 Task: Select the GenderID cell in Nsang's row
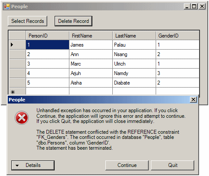177,54
